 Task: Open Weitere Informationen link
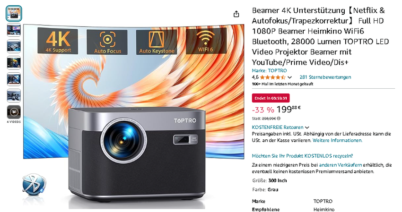pos(337,140)
